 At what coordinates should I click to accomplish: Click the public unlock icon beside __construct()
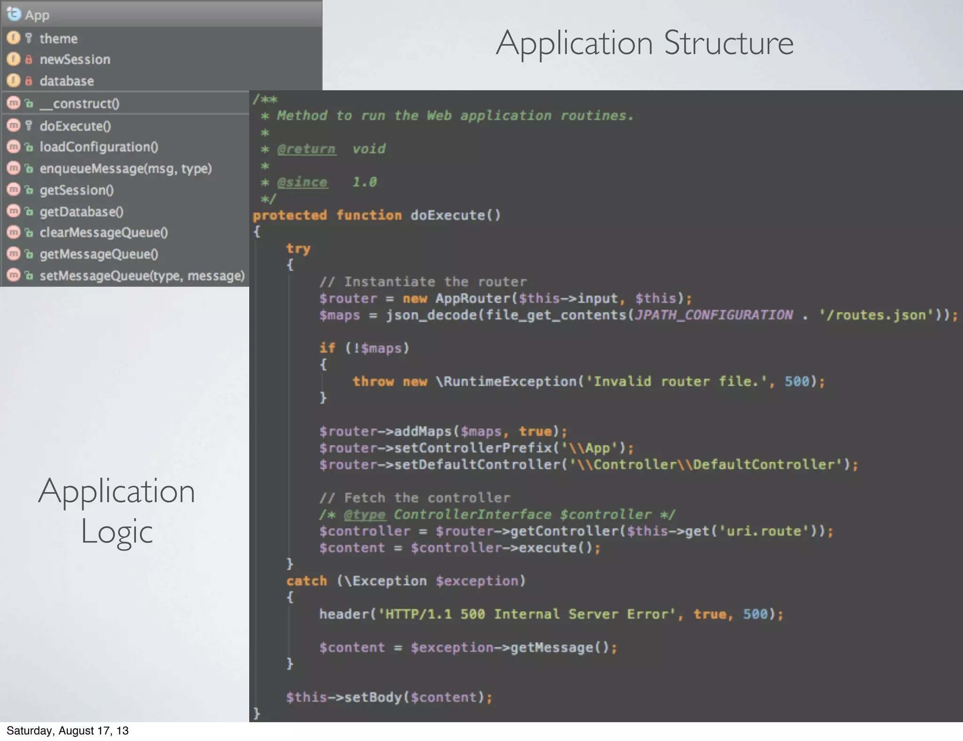pos(29,103)
